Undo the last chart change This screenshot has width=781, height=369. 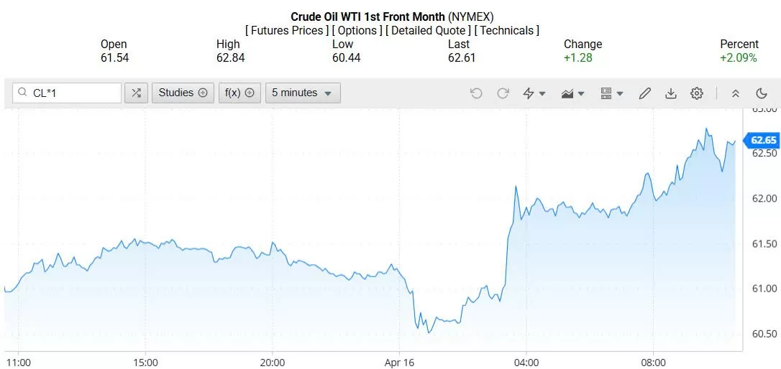[476, 93]
